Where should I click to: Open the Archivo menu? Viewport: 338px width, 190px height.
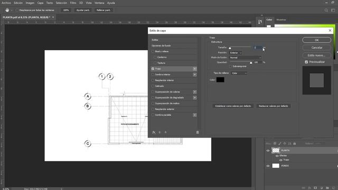coord(6,3)
